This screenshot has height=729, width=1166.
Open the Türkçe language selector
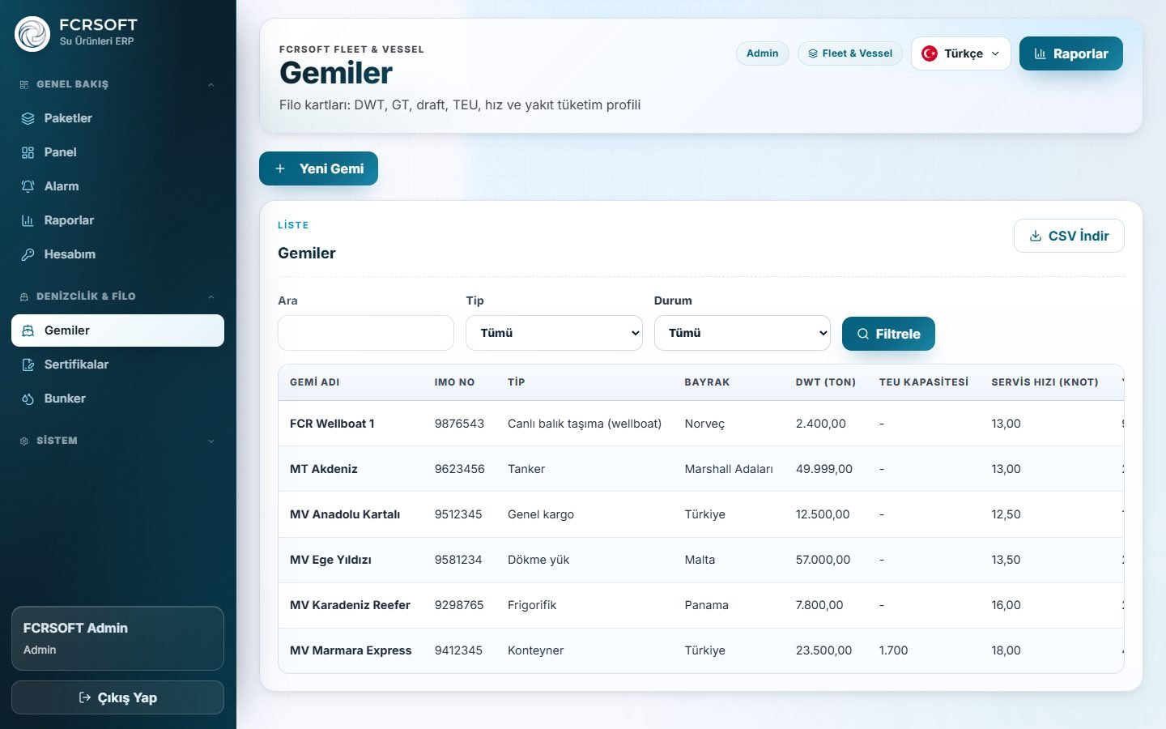tap(960, 53)
